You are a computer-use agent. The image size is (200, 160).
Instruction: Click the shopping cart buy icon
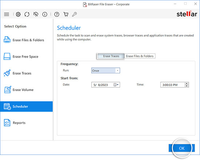point(66,14)
